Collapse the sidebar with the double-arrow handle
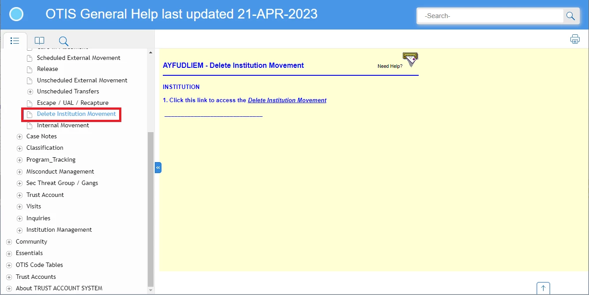 158,167
